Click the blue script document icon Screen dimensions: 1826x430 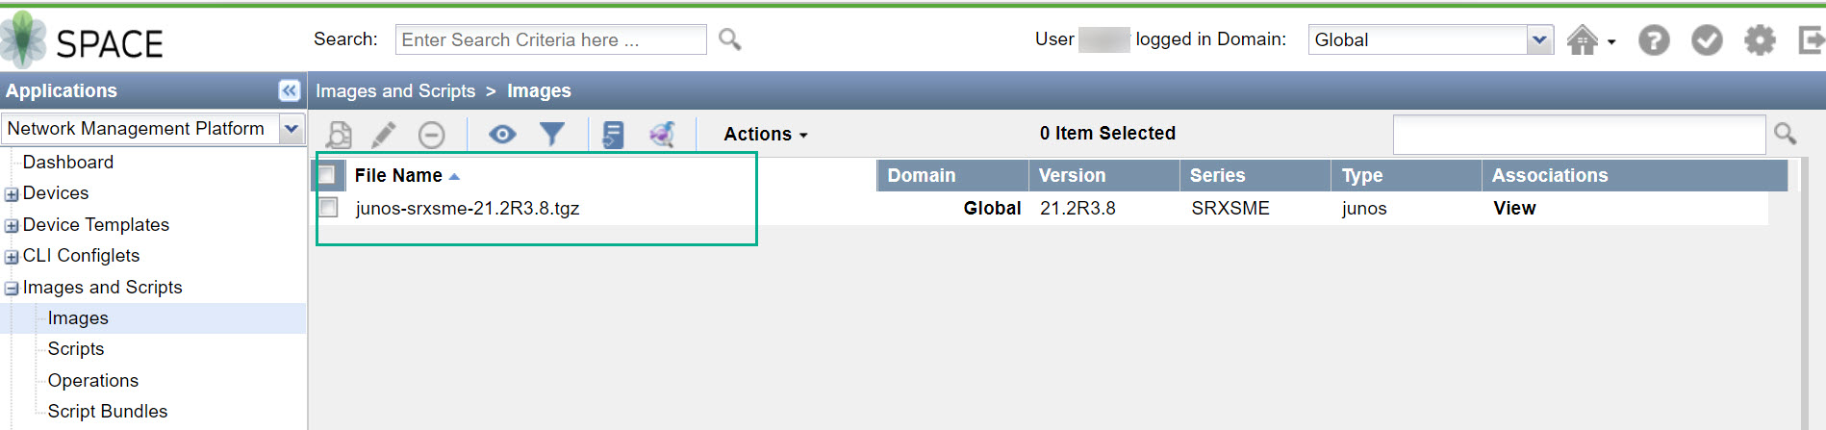coord(612,135)
